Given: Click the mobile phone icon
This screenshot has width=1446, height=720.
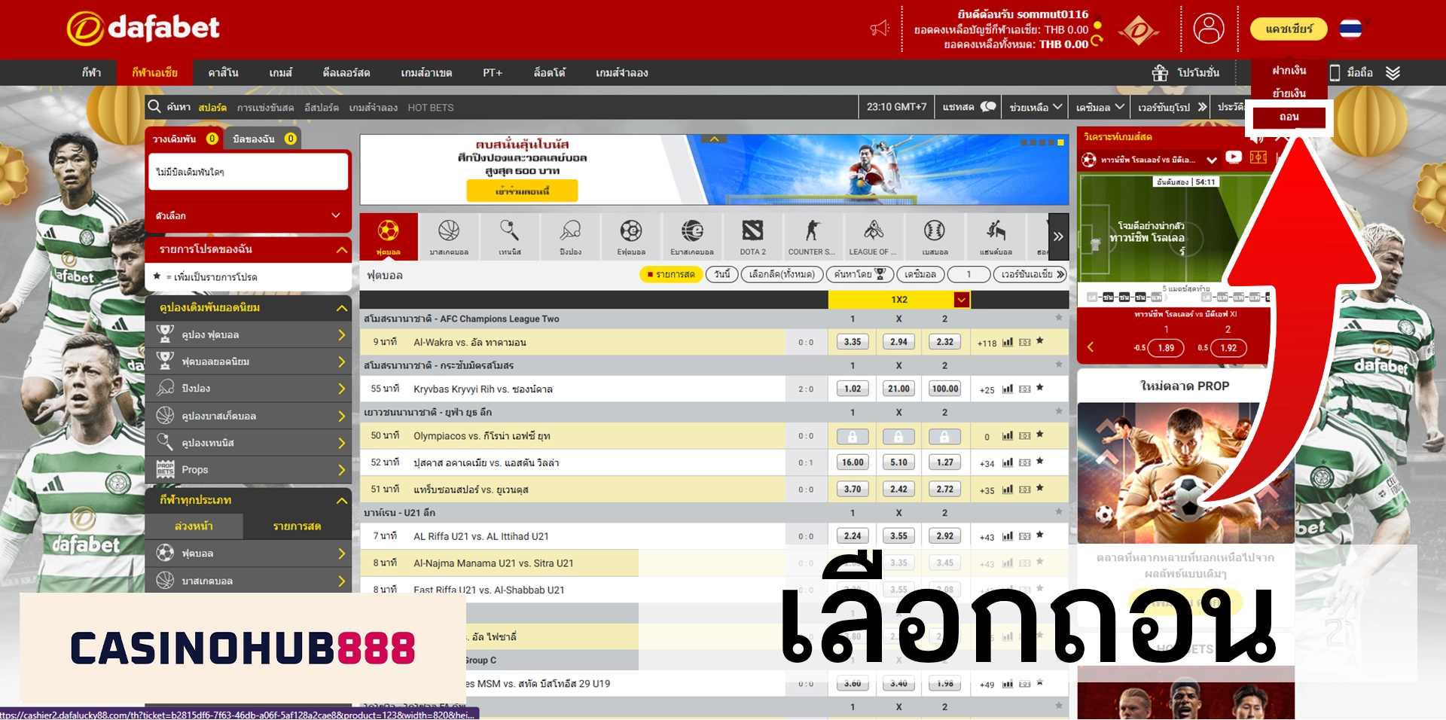Looking at the screenshot, I should click(x=1335, y=72).
